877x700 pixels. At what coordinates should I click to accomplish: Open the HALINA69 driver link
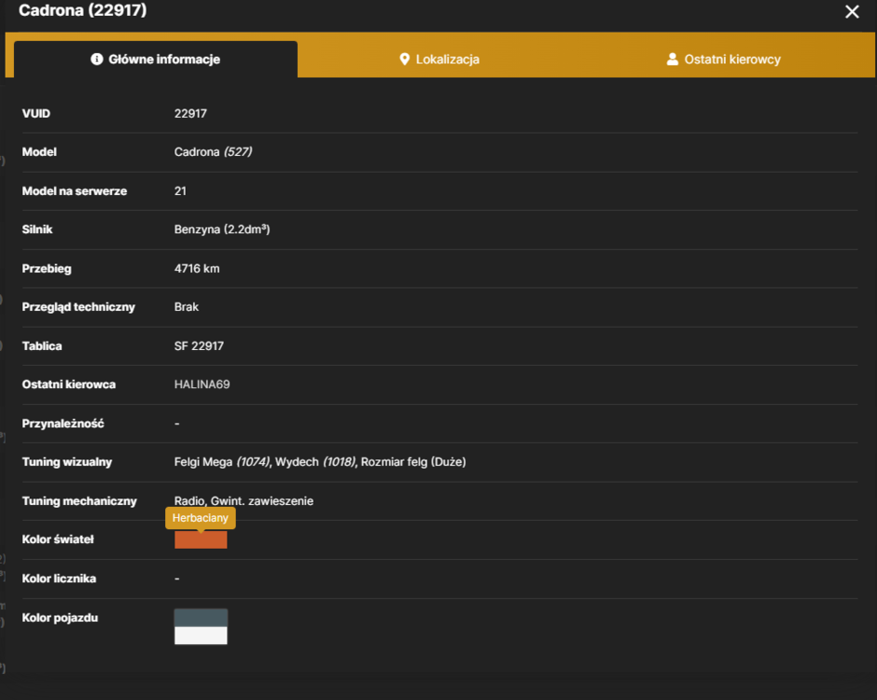202,385
